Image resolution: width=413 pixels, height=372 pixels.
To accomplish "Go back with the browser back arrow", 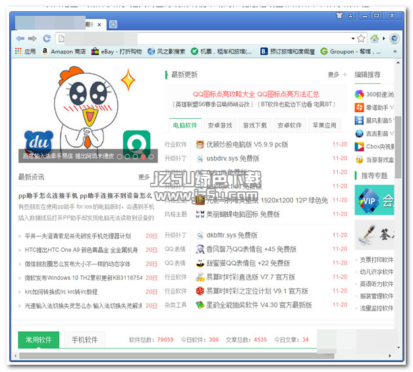I will (20, 38).
